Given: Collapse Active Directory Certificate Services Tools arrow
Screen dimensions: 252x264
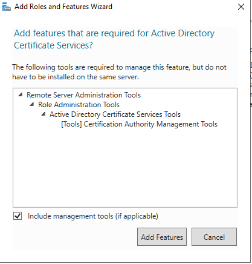Looking at the screenshot, I should click(44, 114).
